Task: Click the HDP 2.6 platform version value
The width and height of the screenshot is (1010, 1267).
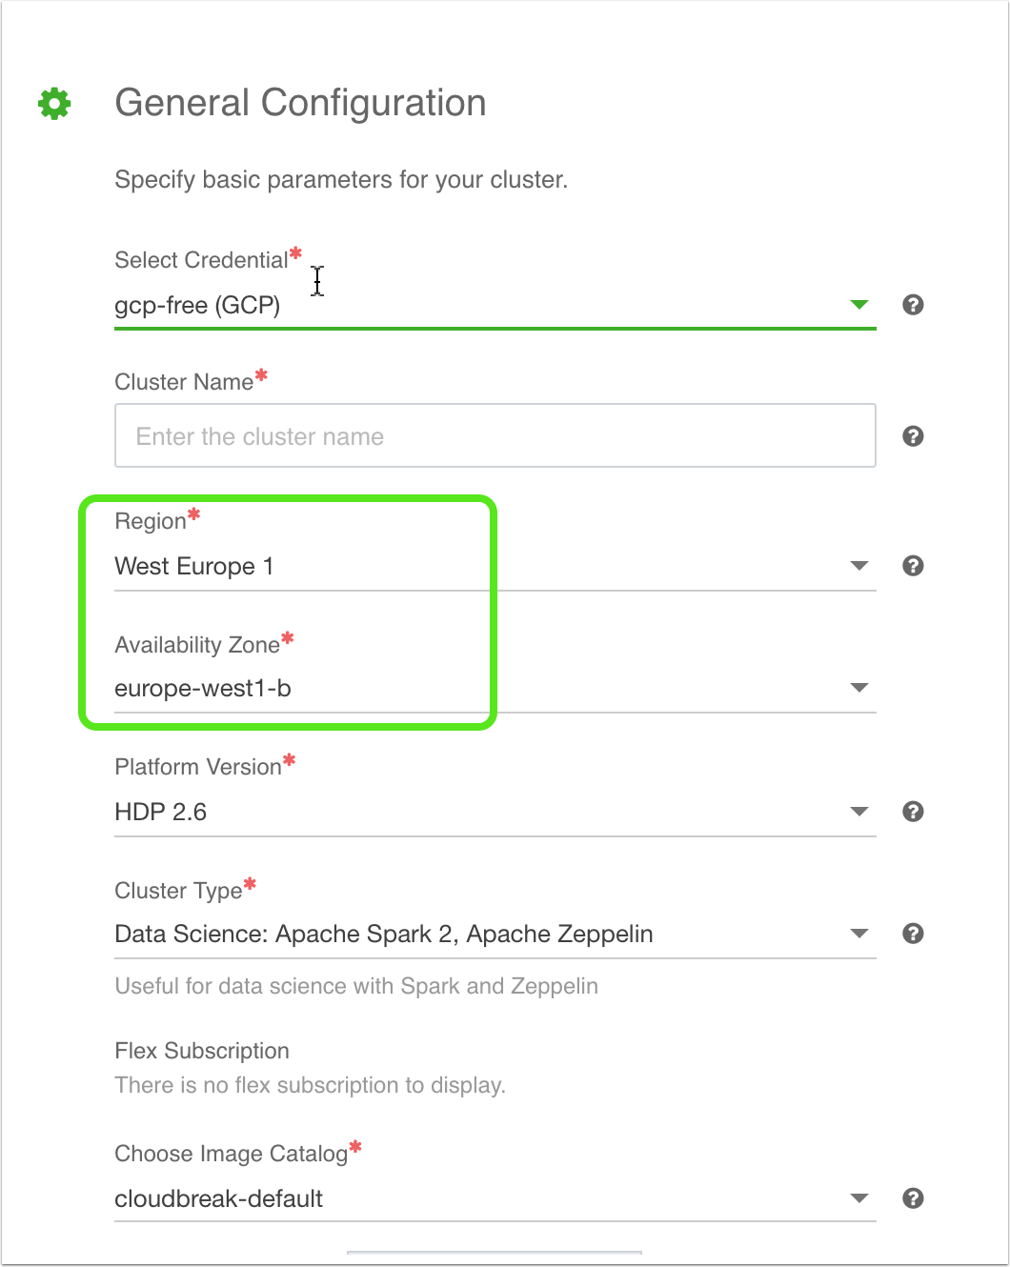Action: coord(160,811)
